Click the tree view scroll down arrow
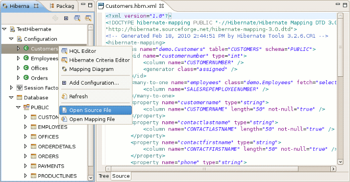Image resolution: width=350 pixels, height=182 pixels. pyautogui.click(x=90, y=178)
